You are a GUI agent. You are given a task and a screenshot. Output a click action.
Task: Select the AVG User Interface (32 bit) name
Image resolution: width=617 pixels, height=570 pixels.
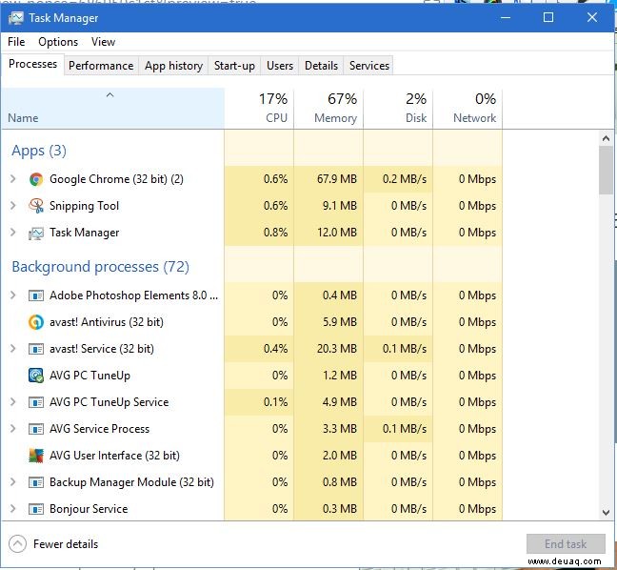(x=114, y=456)
